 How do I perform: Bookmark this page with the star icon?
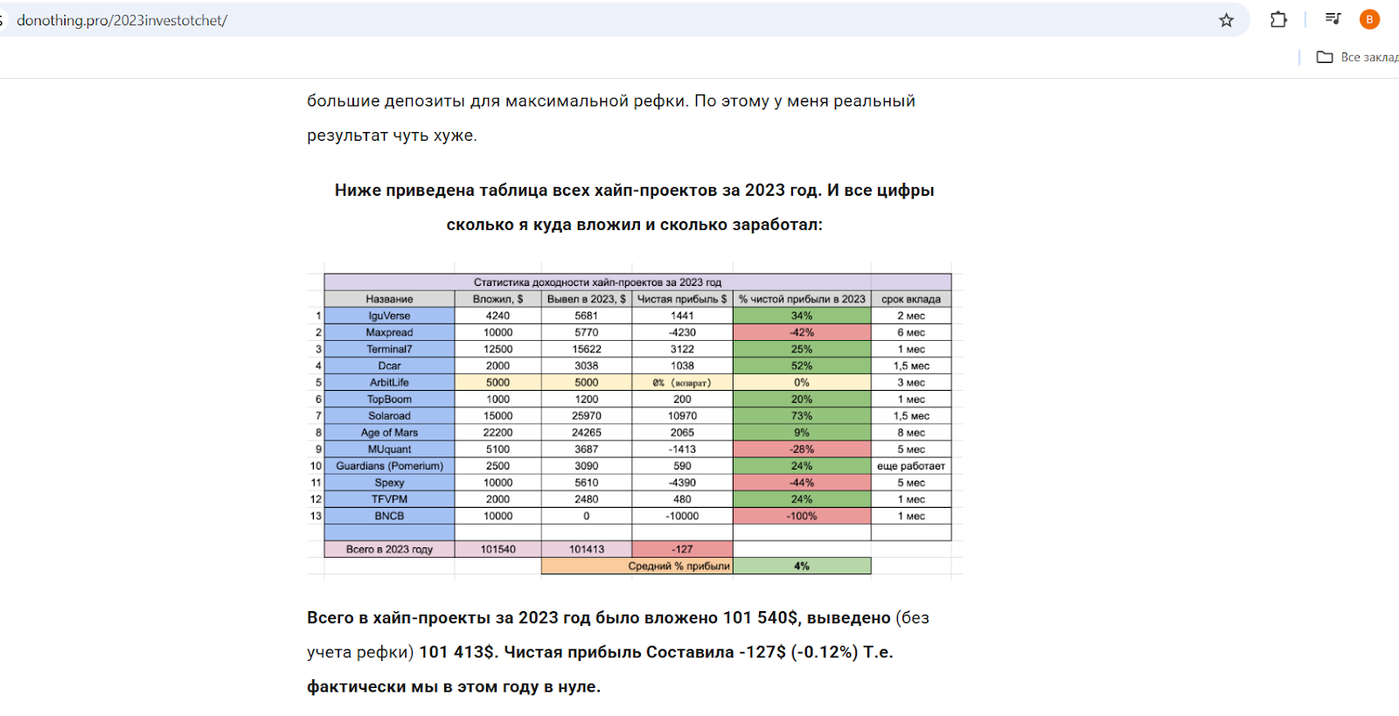(1227, 20)
